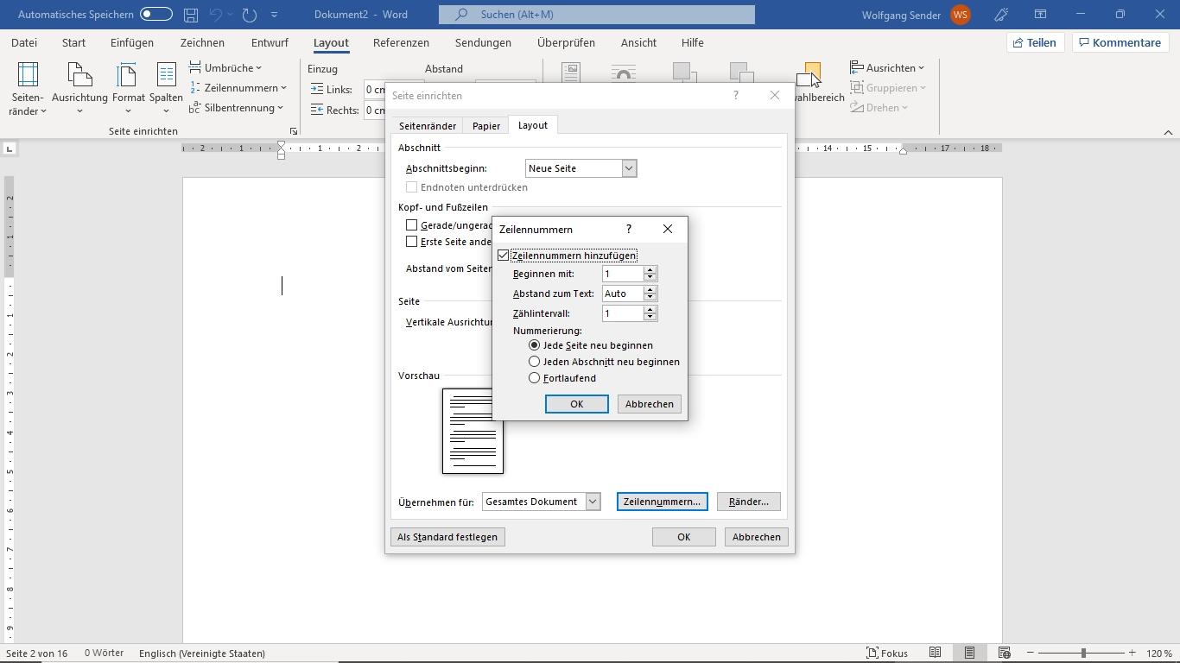Screen dimensions: 1180x663
Task: Open the Referenzen ribbon tab
Action: (401, 42)
